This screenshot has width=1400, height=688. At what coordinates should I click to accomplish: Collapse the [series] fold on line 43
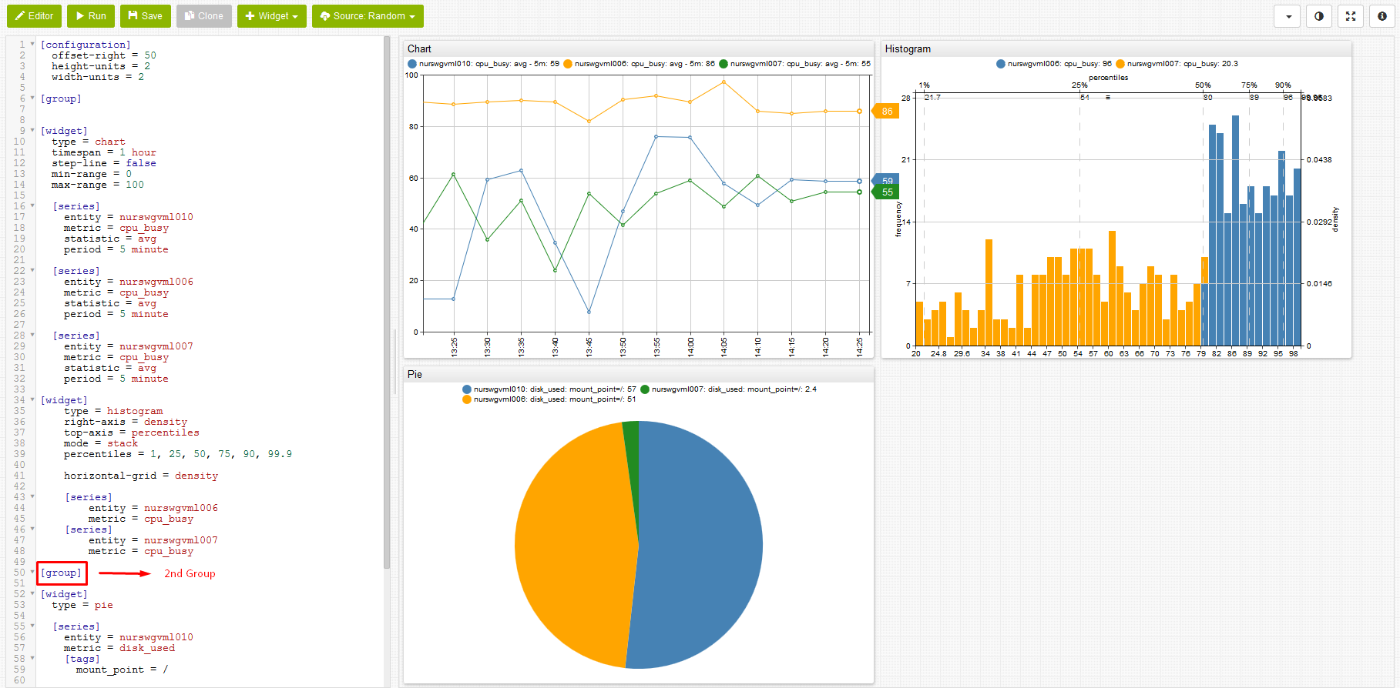32,496
